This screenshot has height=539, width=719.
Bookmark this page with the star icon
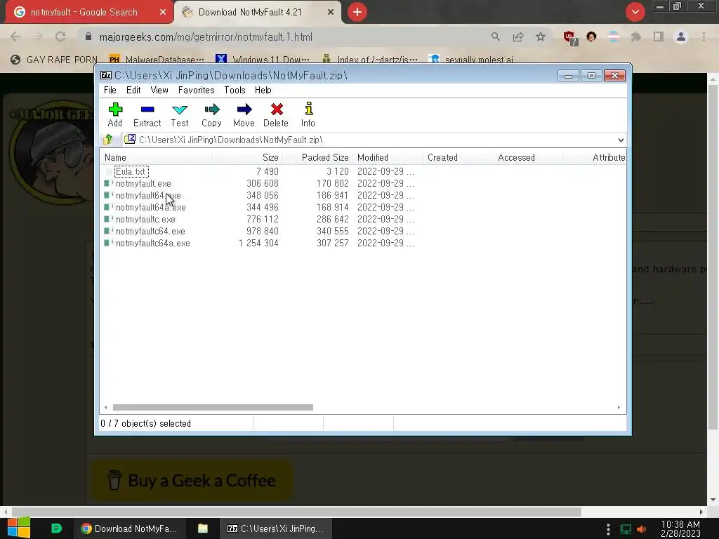click(541, 36)
